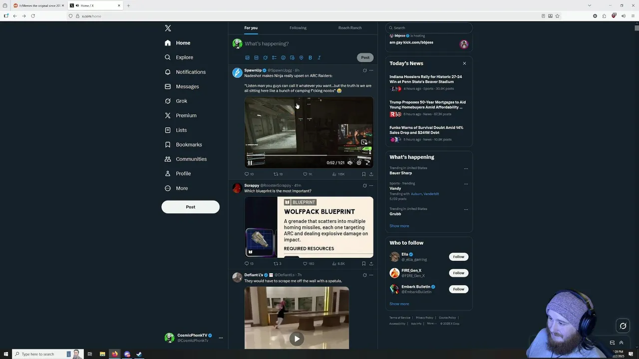This screenshot has width=639, height=359.
Task: Schedule post icon in composer
Action: coord(292,58)
